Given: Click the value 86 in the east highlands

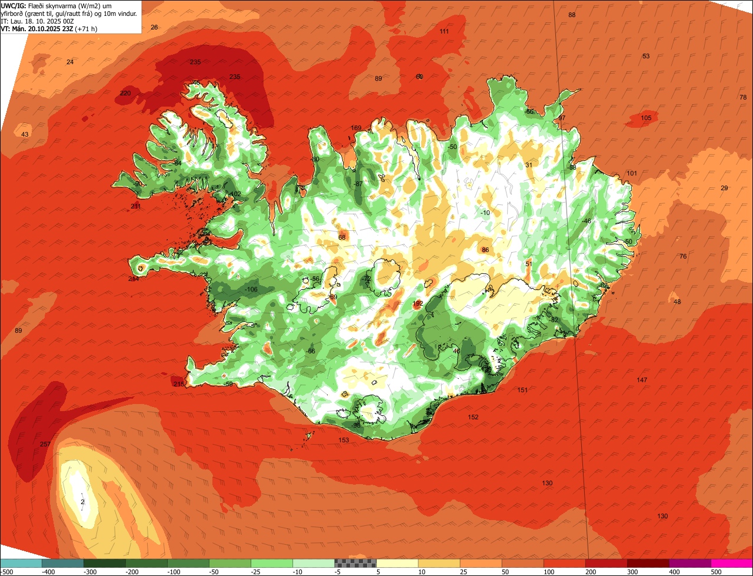Looking at the screenshot, I should (485, 250).
